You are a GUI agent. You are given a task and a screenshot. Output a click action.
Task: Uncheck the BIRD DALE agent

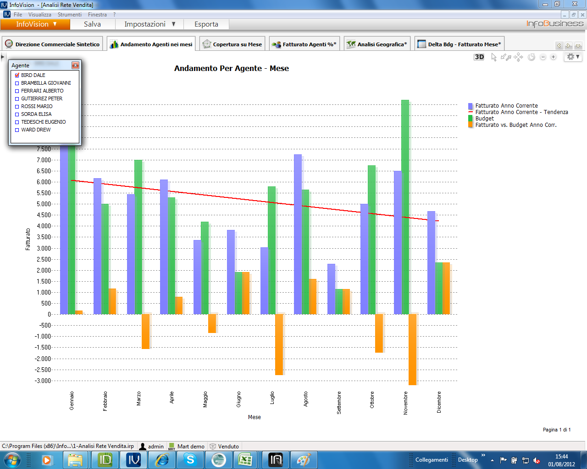(x=17, y=75)
